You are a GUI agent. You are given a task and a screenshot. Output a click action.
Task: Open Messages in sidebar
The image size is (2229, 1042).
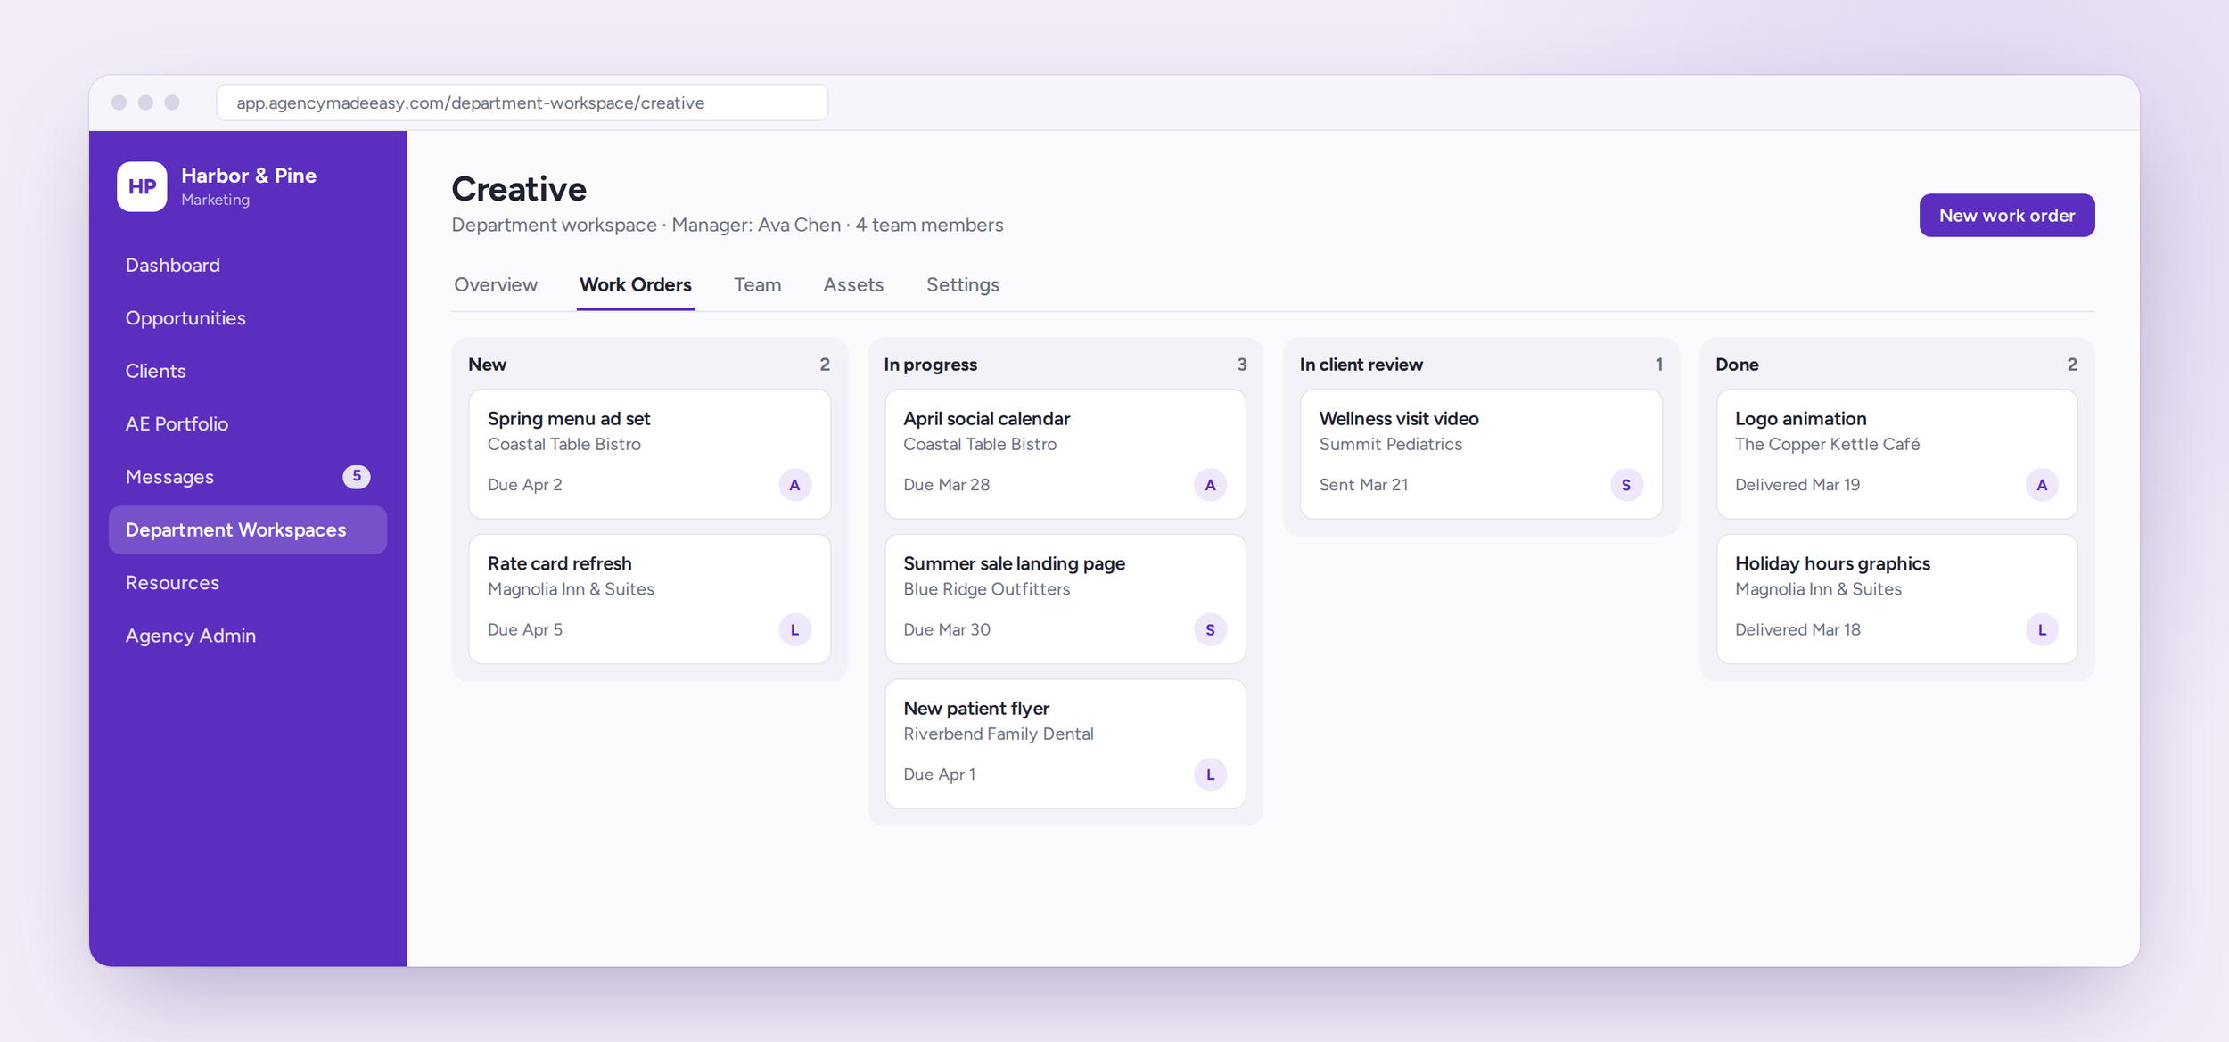pos(248,477)
